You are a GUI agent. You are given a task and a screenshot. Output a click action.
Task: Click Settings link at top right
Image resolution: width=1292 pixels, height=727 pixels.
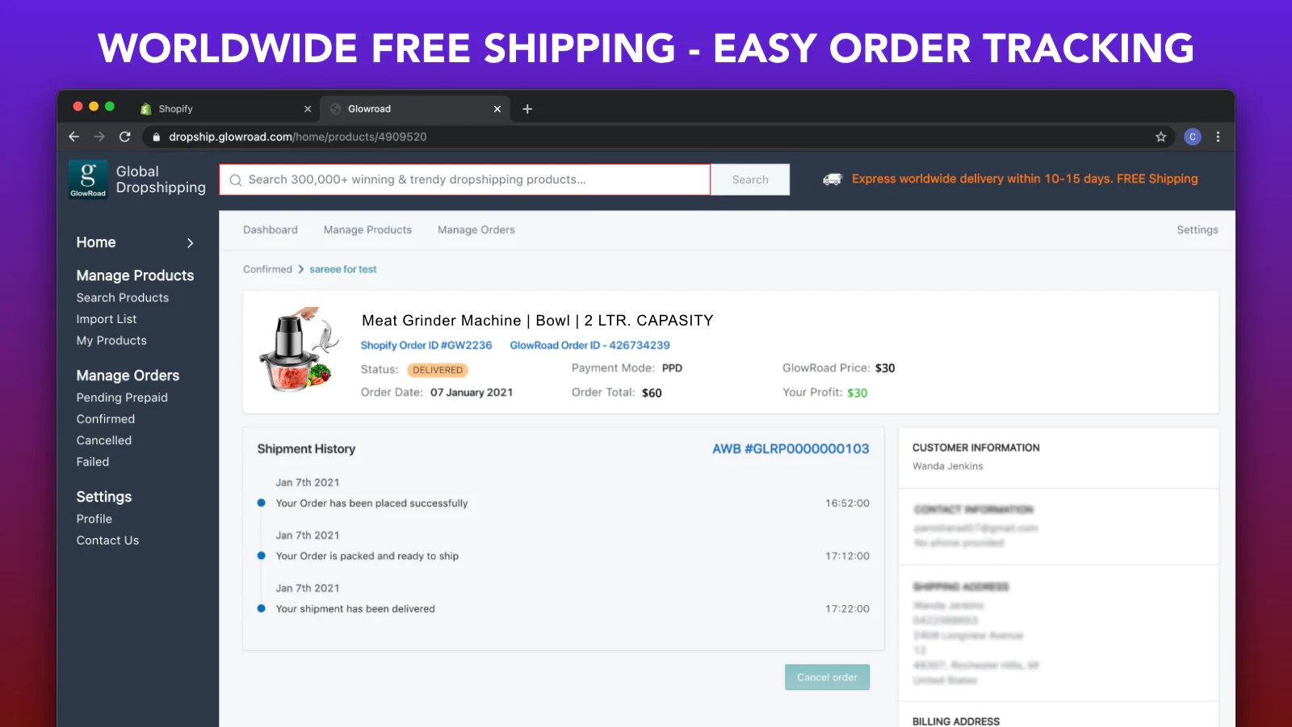click(x=1197, y=230)
